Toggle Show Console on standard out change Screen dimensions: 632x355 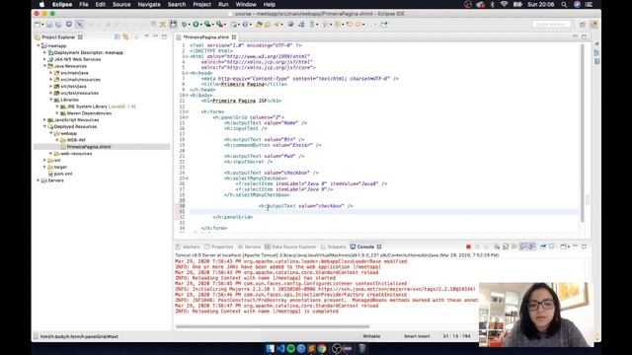[x=523, y=247]
